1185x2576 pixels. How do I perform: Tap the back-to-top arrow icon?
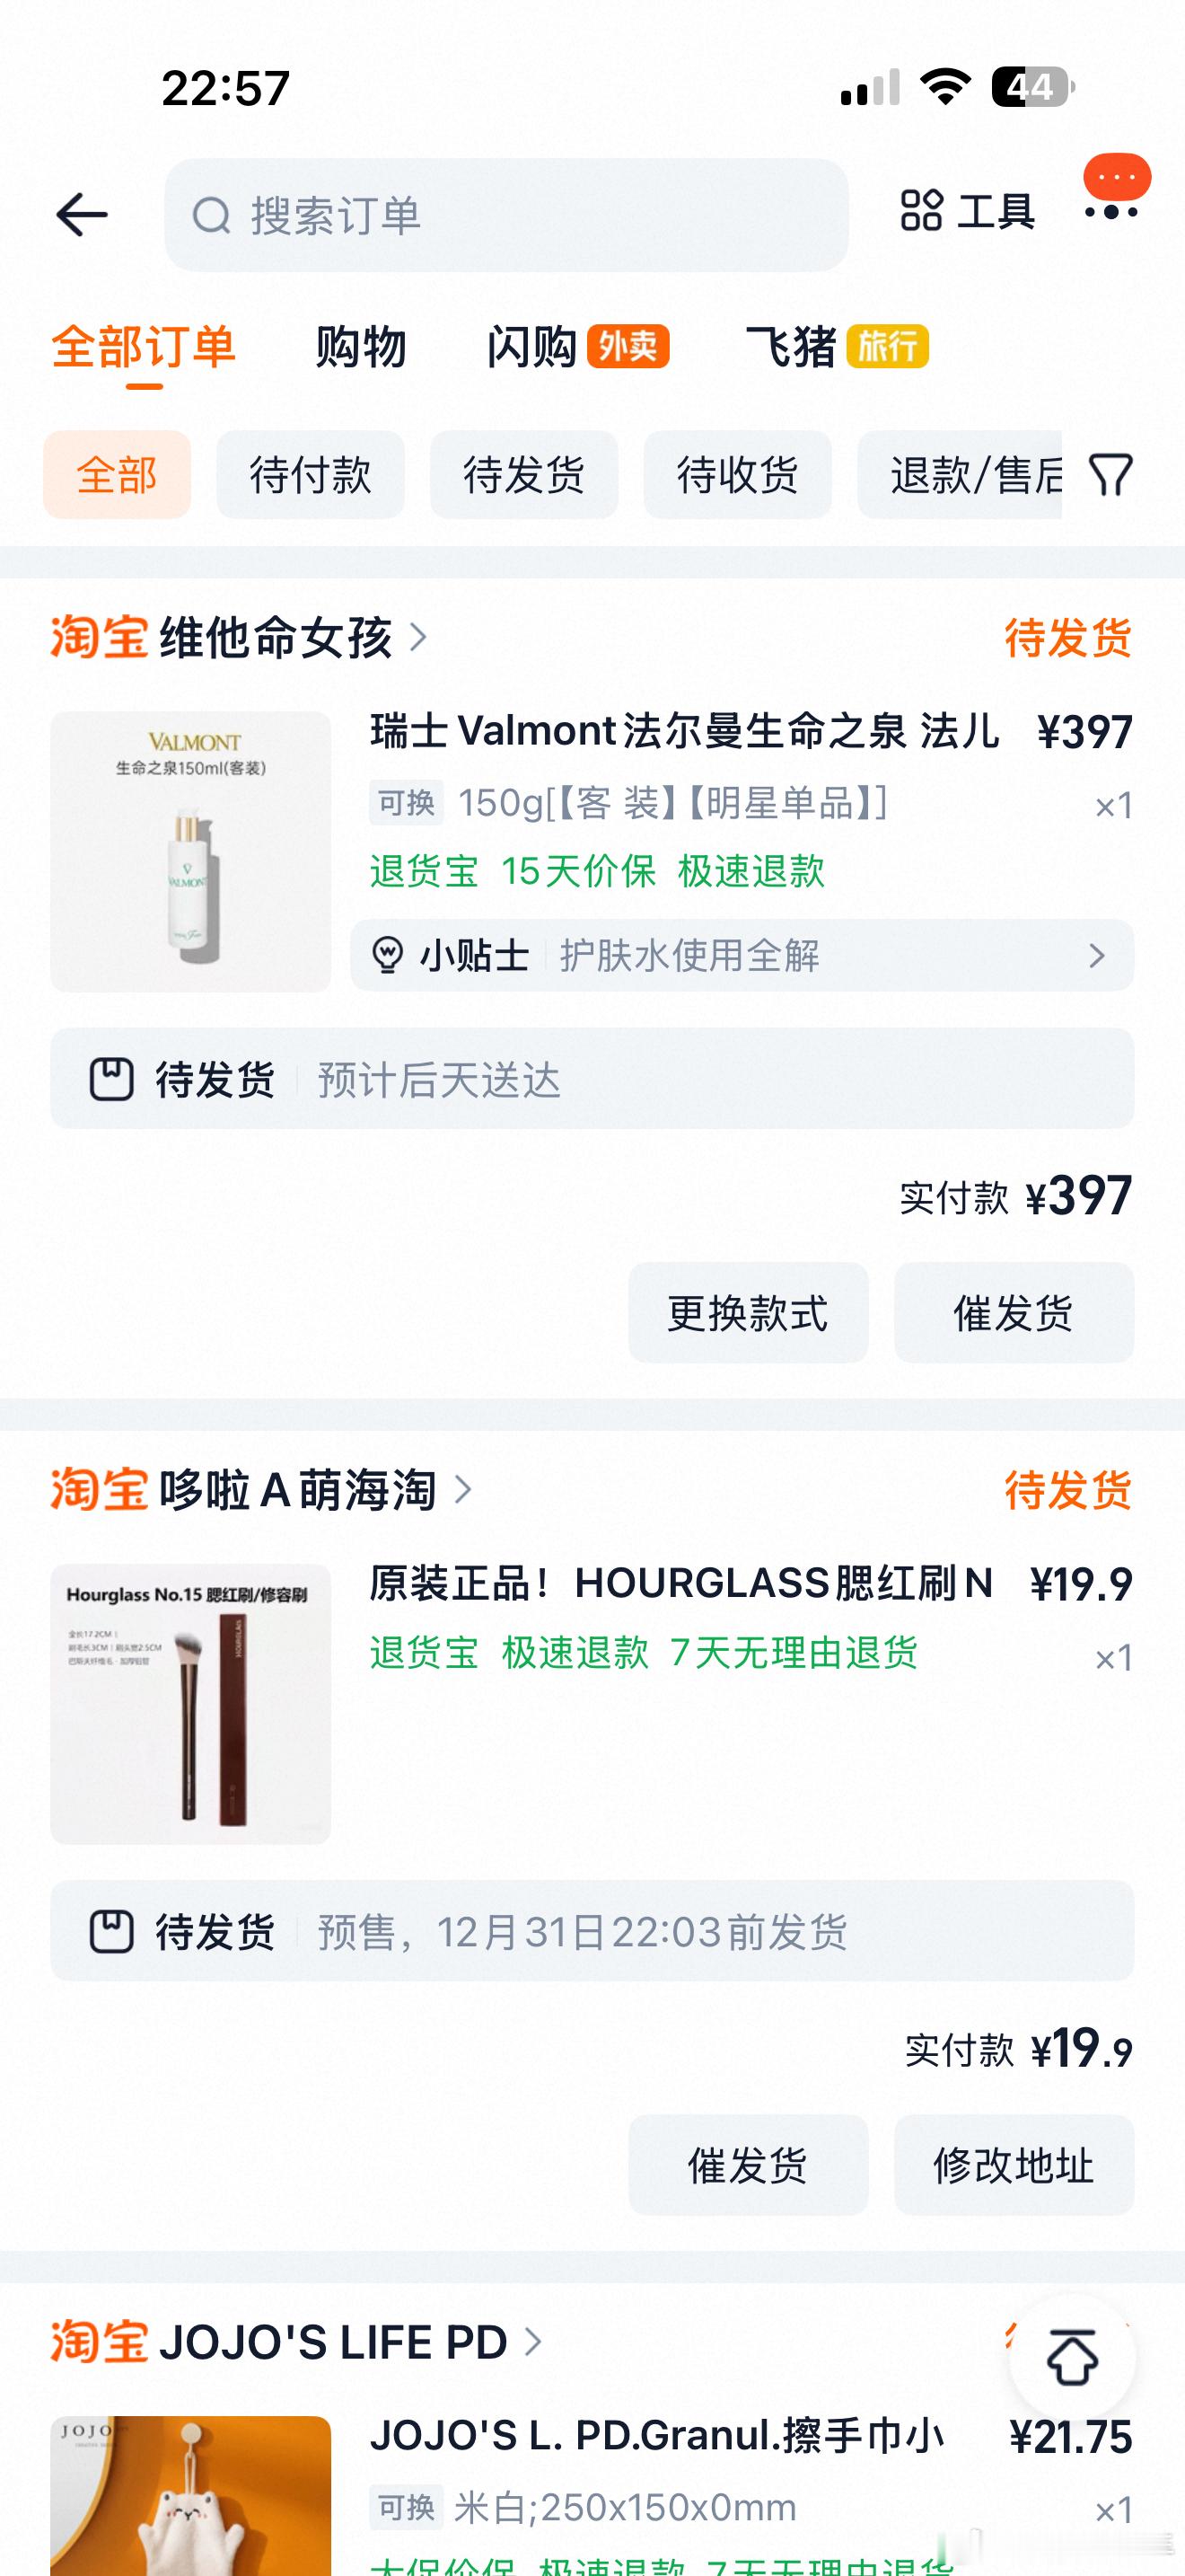1072,2358
